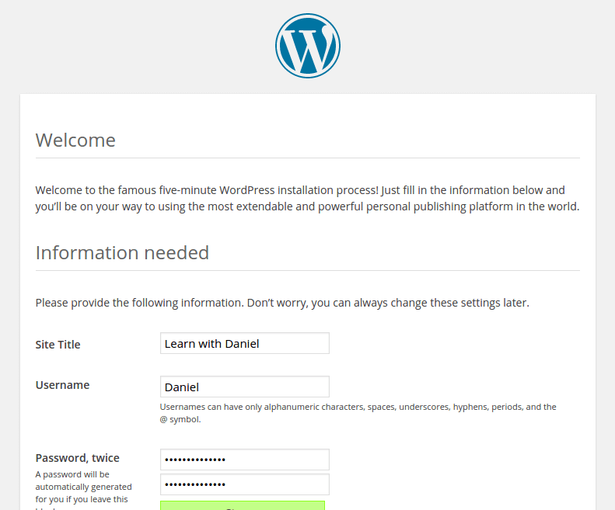Viewport: 615px width, 510px height.
Task: Click the Welcome heading
Action: pyautogui.click(x=75, y=141)
